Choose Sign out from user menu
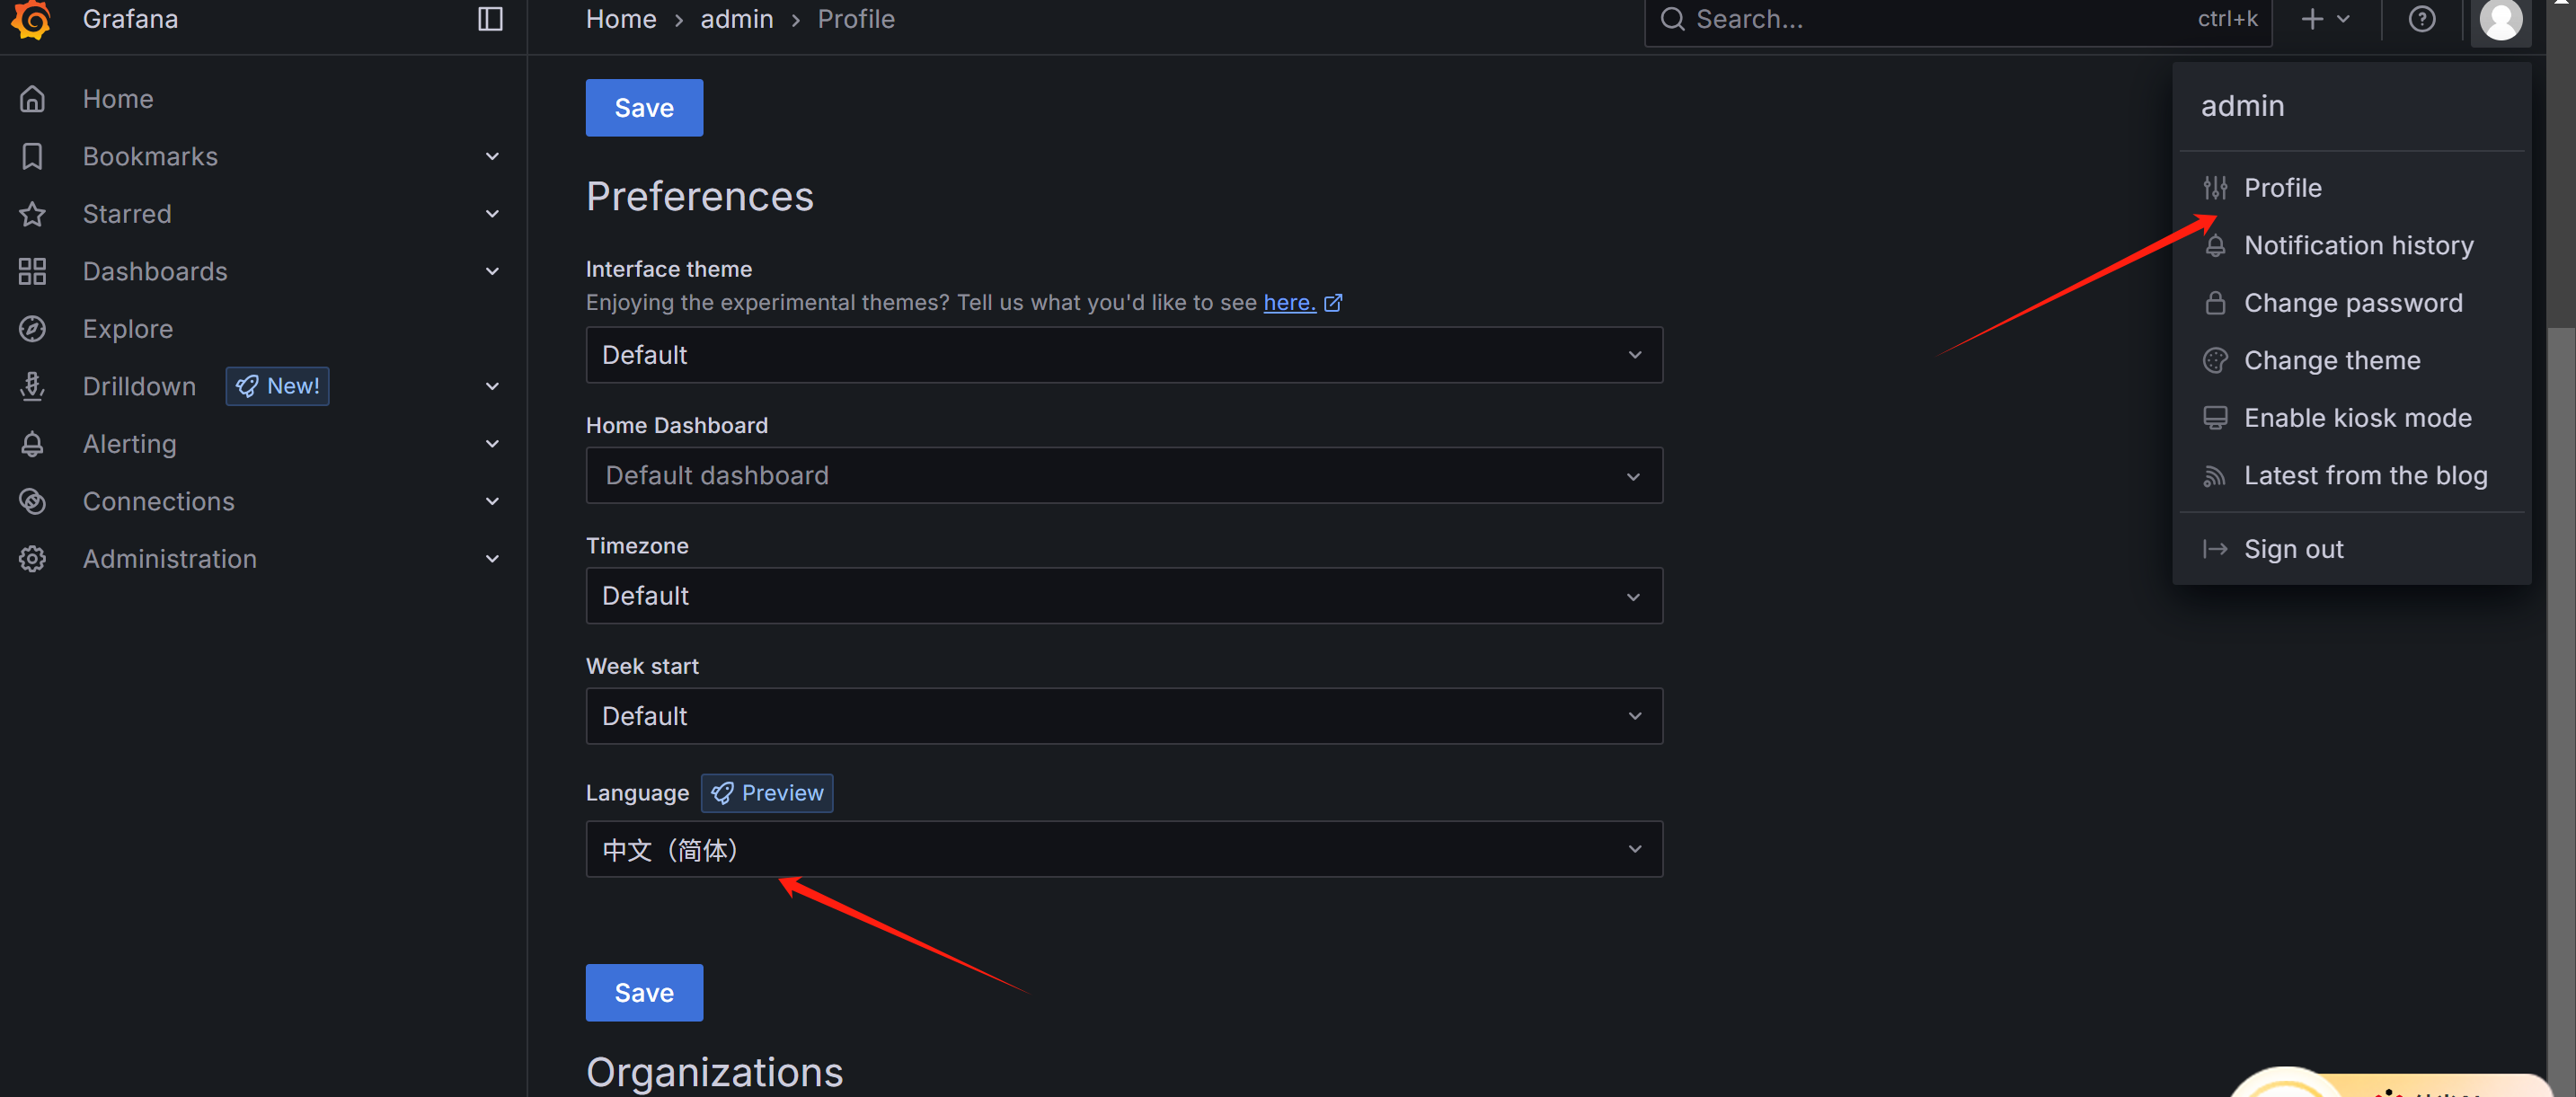 (2292, 549)
